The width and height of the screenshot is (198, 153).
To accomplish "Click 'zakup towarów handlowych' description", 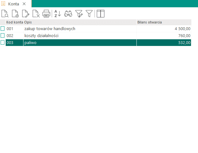I will (x=50, y=29).
